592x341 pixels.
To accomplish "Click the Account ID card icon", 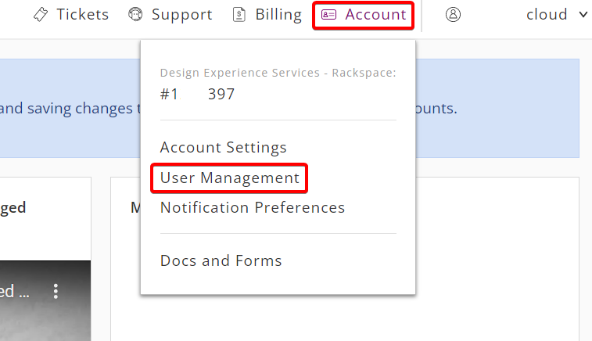I will tap(328, 15).
